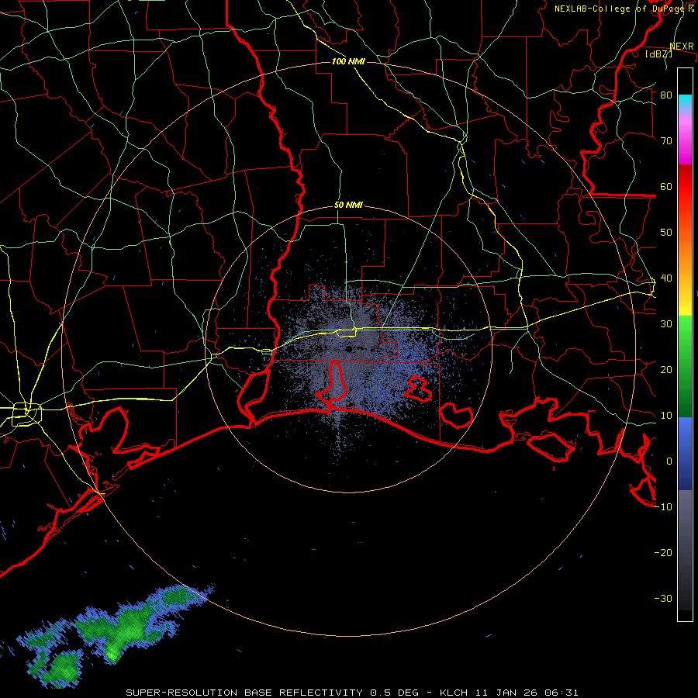The image size is (698, 698).
Task: Click the 20 dBZ scale value
Action: pyautogui.click(x=666, y=370)
